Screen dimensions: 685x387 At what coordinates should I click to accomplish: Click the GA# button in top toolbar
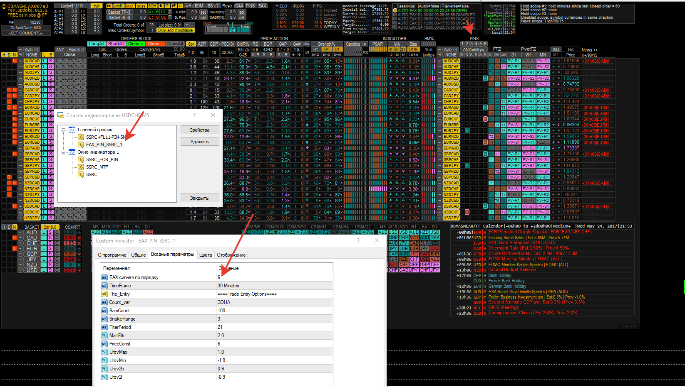click(239, 6)
